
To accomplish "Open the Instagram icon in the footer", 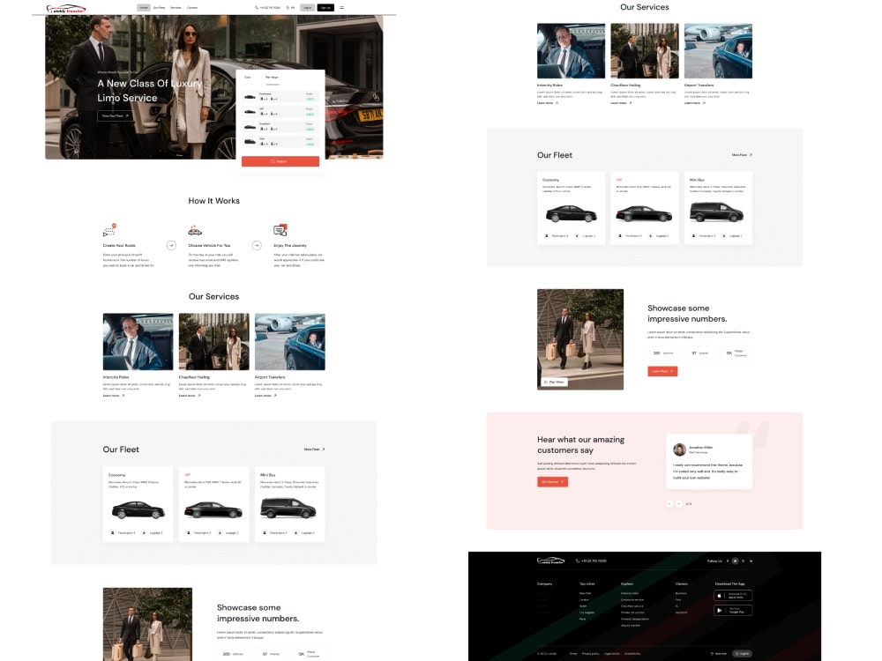I will point(743,561).
